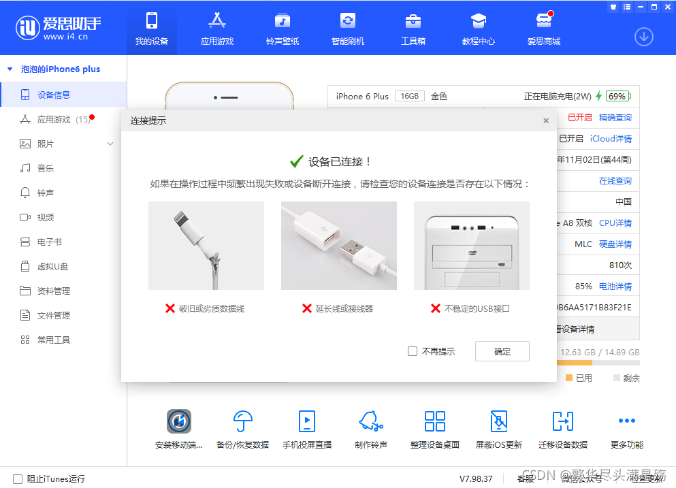Click the battery 69% indicator

[618, 96]
